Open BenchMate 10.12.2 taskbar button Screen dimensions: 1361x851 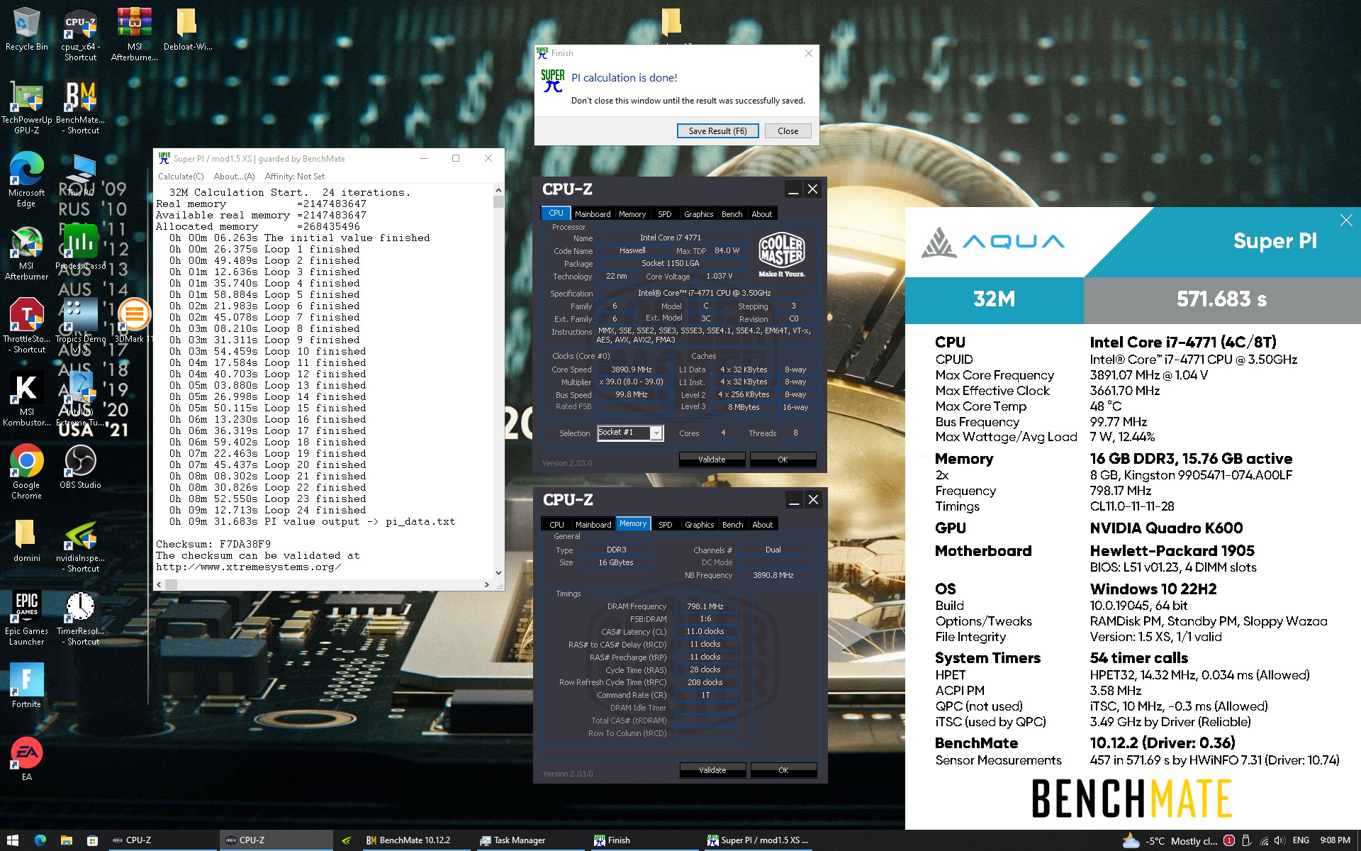coord(415,840)
